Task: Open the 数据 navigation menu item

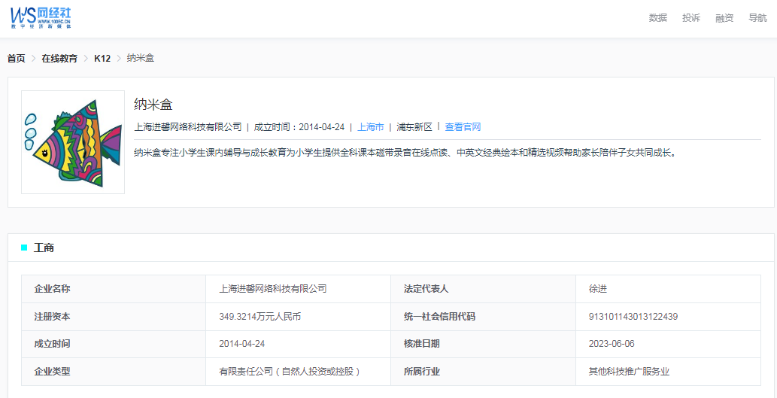Action: (x=657, y=18)
